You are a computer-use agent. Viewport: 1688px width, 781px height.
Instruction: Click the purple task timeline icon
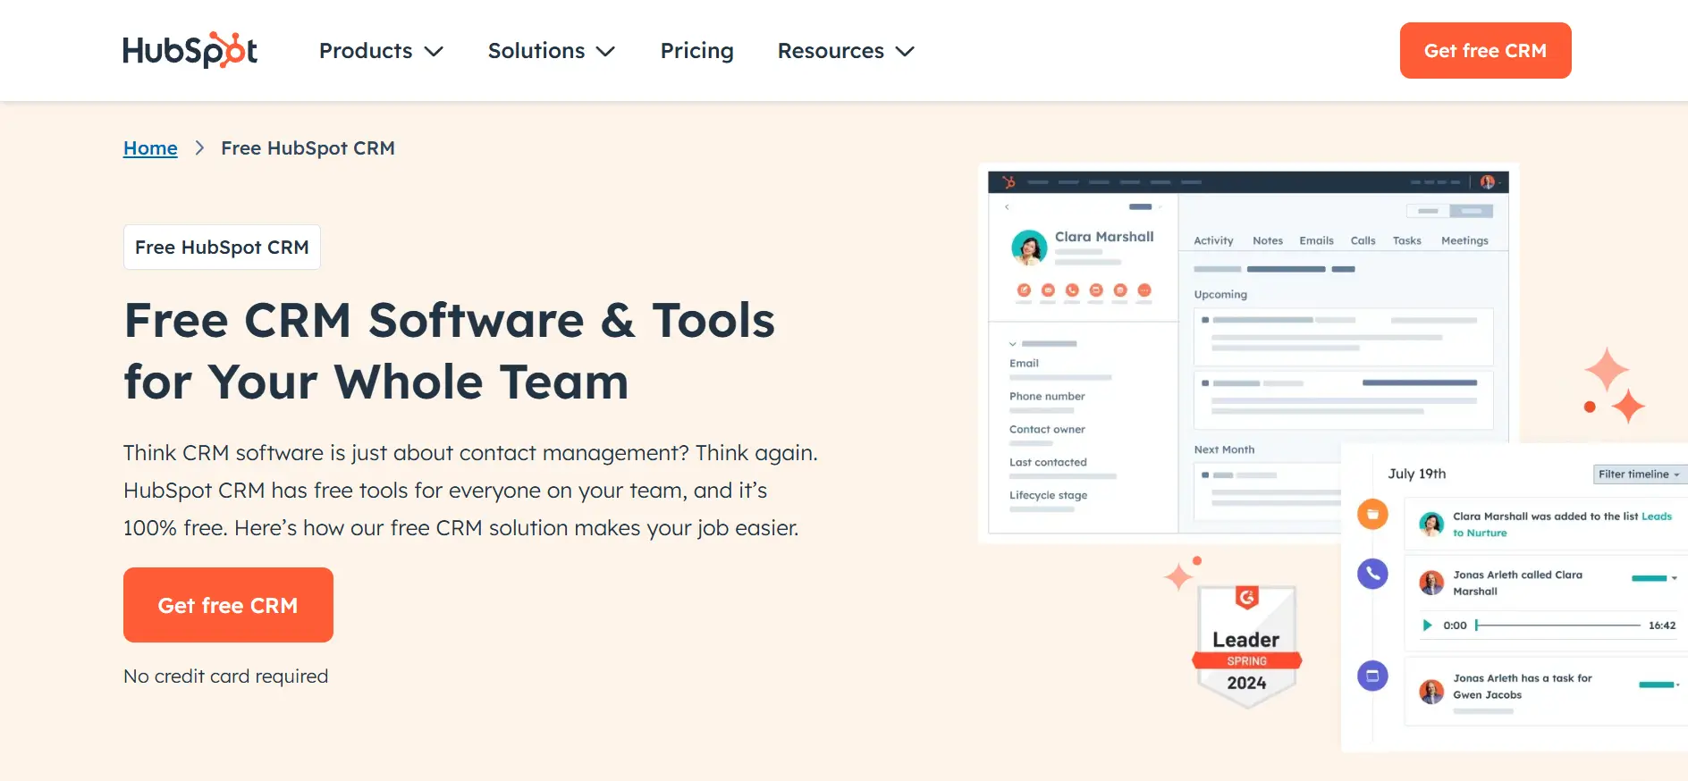coord(1372,676)
